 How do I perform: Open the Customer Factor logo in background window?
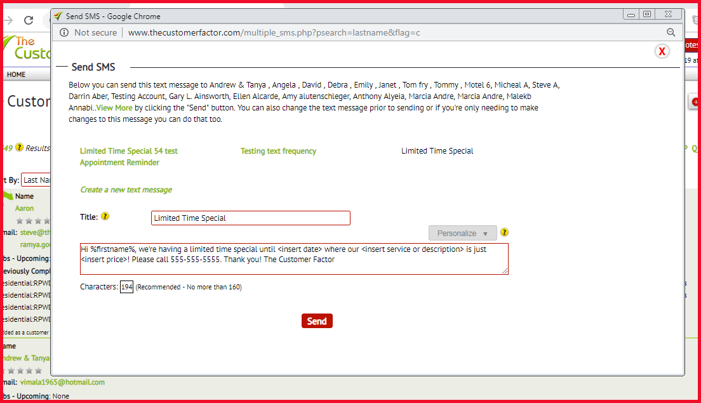point(27,48)
